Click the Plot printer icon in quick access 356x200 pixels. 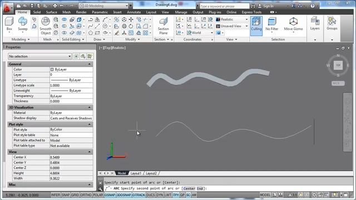click(x=55, y=6)
